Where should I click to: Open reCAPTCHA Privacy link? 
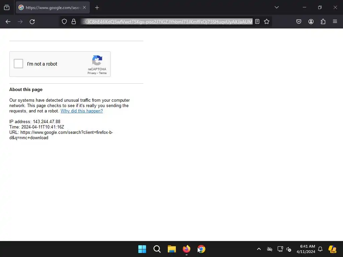coord(92,73)
